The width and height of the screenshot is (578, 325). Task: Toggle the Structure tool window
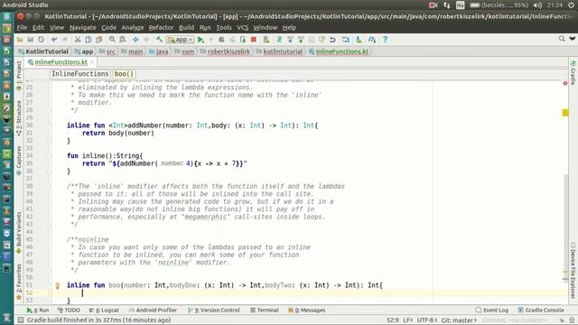[19, 118]
